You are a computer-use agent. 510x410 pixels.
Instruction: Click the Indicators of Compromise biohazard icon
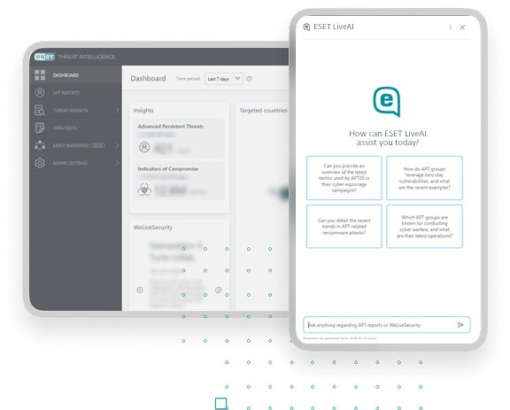[144, 190]
